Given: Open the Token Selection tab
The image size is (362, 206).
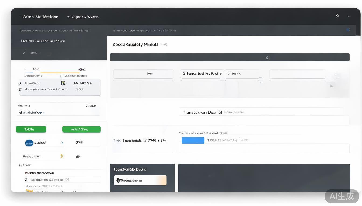Looking at the screenshot, I should (39, 17).
